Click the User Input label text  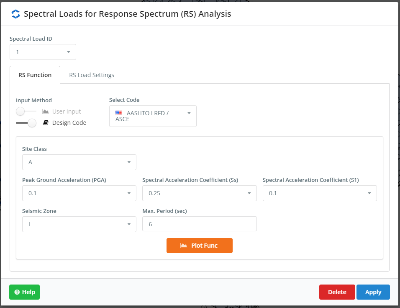click(67, 111)
